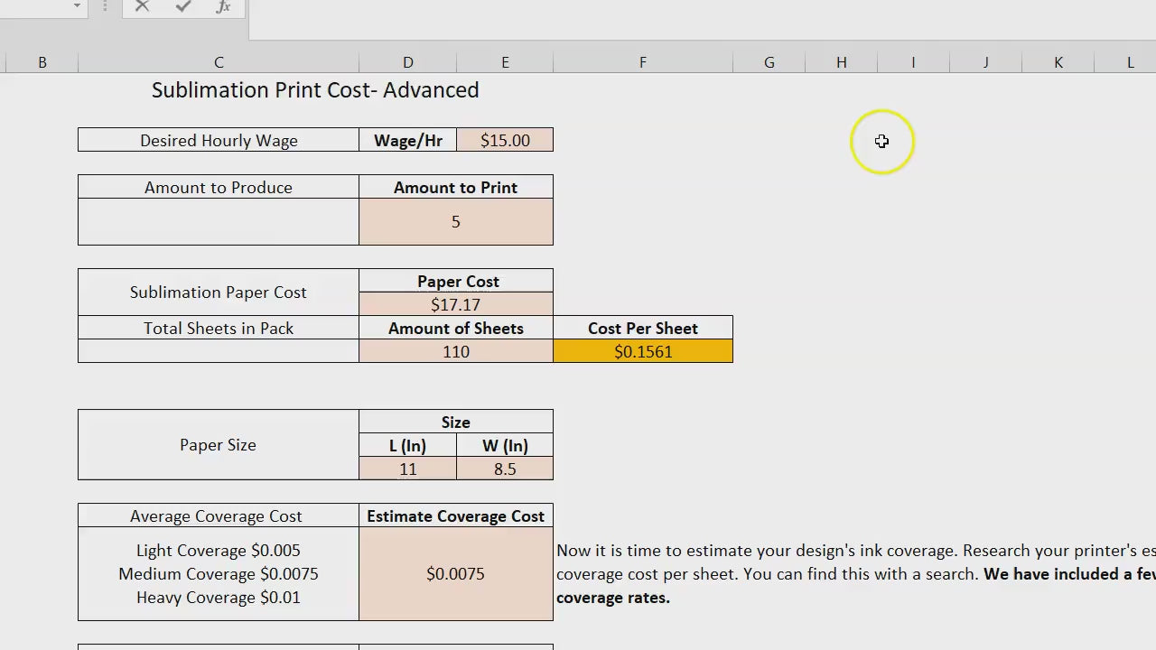The image size is (1156, 650).
Task: Click the $17.17 paper cost cell
Action: click(456, 305)
